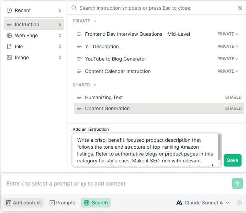246x213 pixels.
Task: Click the File document icon in sidebar
Action: [9, 46]
